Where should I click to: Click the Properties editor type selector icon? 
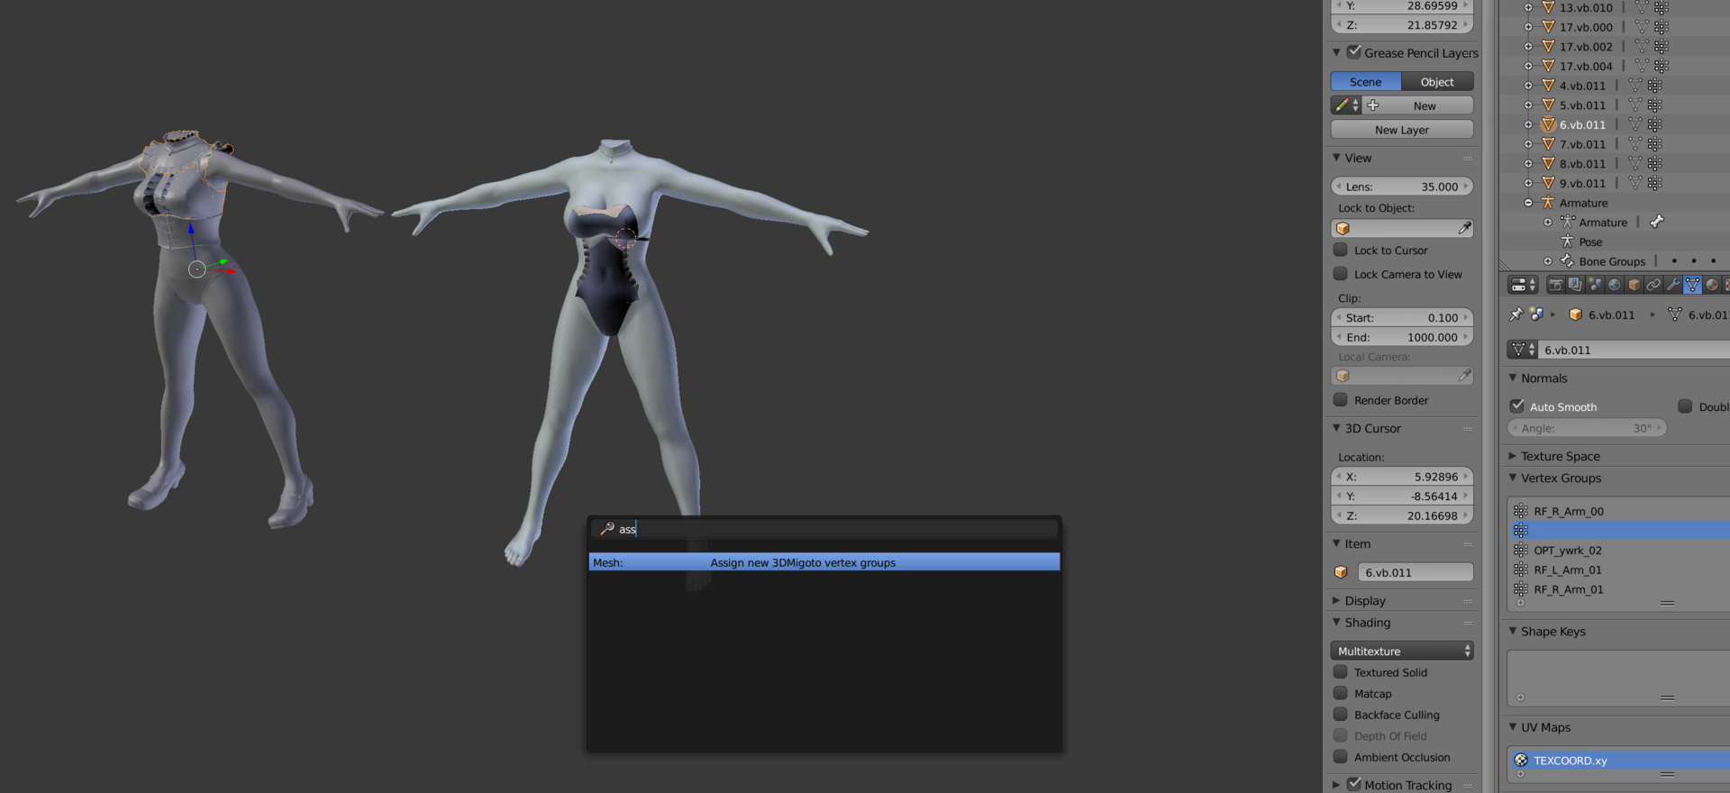click(1523, 285)
